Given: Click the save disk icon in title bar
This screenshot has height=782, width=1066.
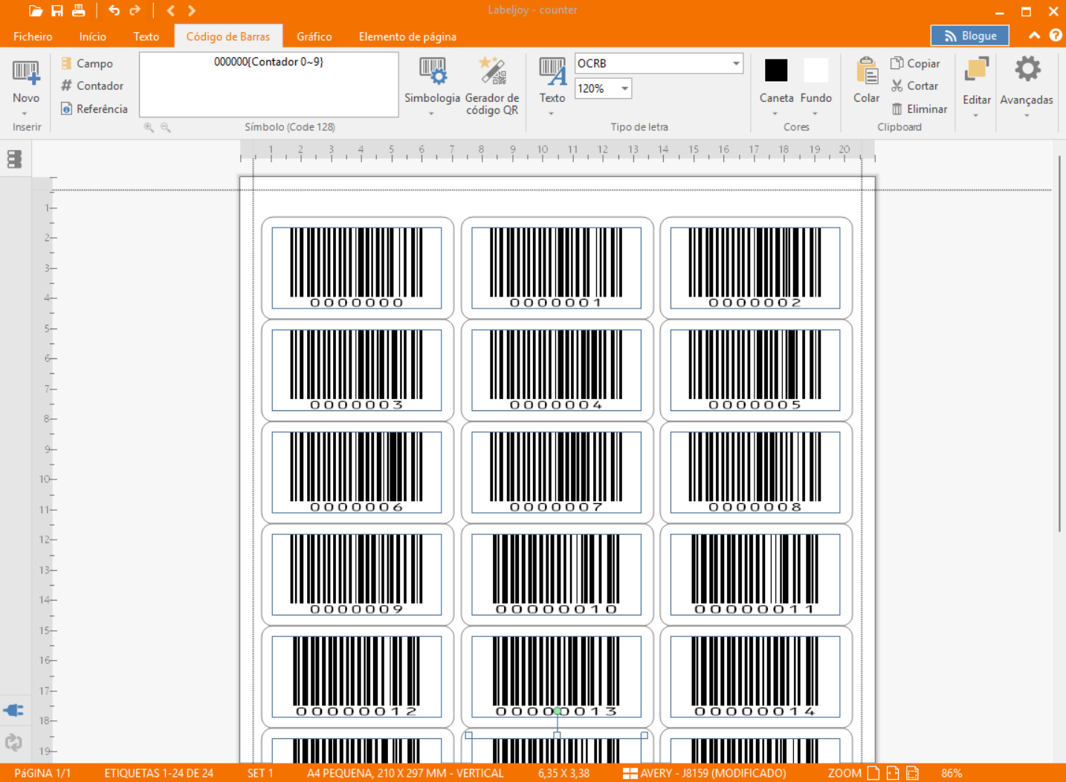Looking at the screenshot, I should (57, 10).
